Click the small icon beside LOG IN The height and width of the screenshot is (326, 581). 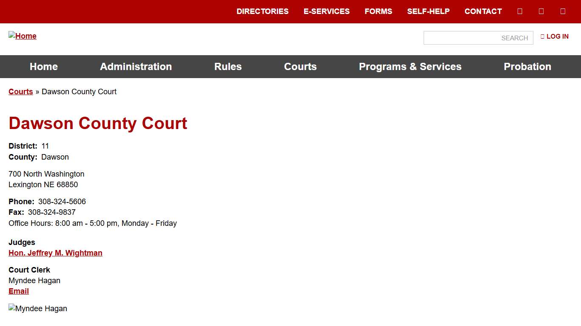click(542, 37)
